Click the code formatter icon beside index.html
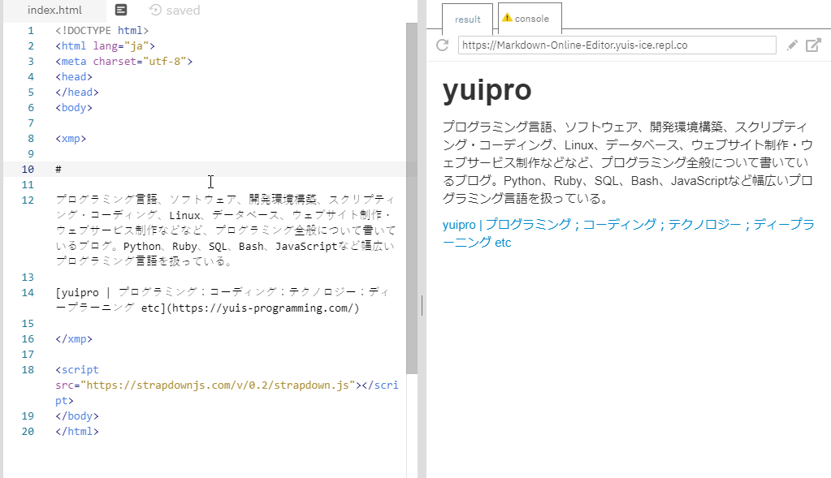This screenshot has width=831, height=478. coord(121,11)
